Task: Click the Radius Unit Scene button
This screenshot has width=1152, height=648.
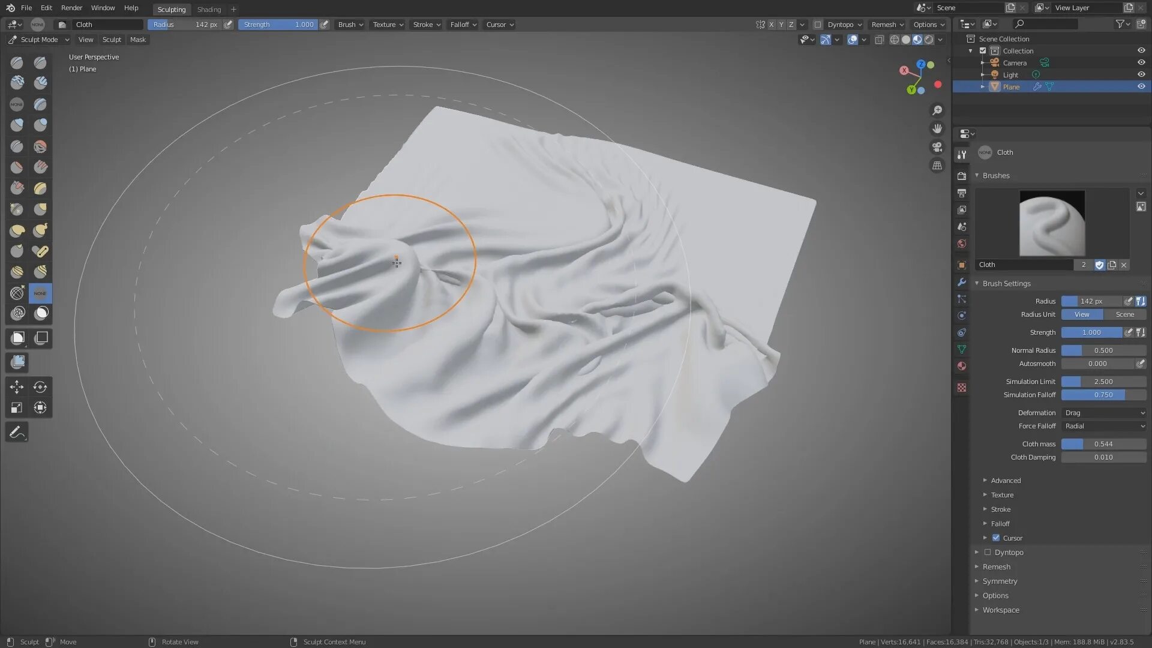Action: coord(1125,314)
